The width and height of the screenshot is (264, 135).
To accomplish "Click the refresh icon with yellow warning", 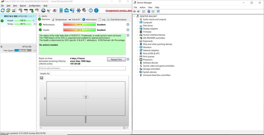I will pos(8,11).
